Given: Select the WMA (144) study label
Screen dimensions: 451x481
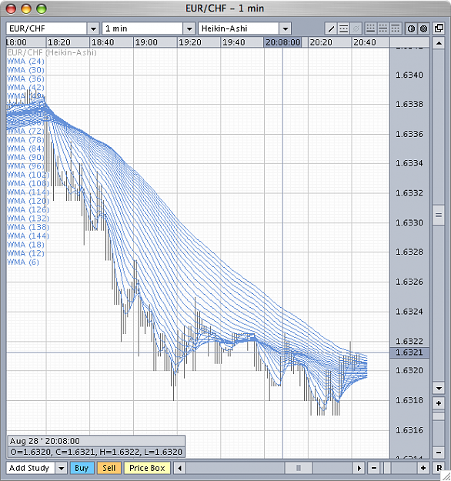Looking at the screenshot, I should click(28, 236).
